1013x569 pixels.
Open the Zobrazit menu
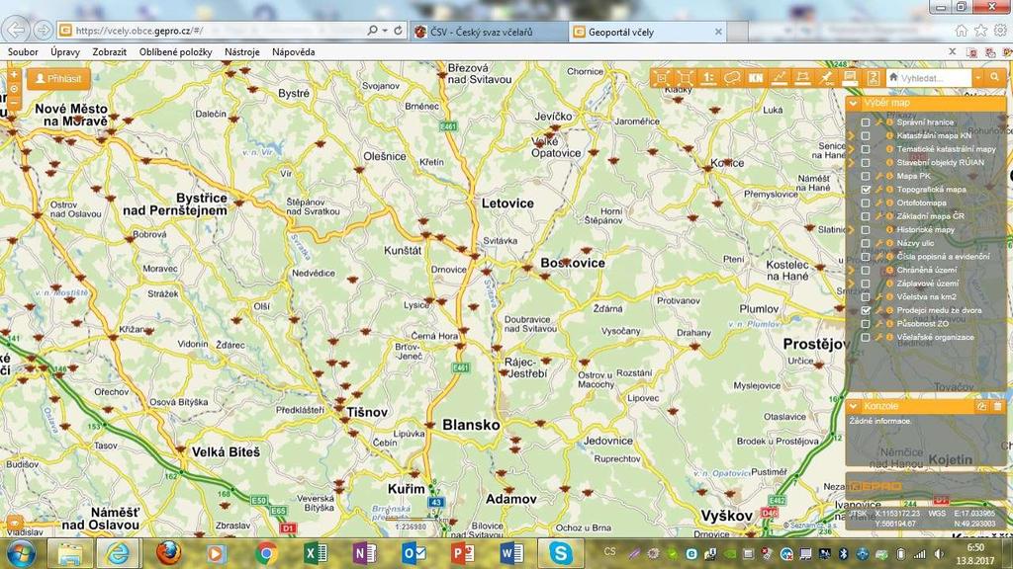(x=109, y=52)
